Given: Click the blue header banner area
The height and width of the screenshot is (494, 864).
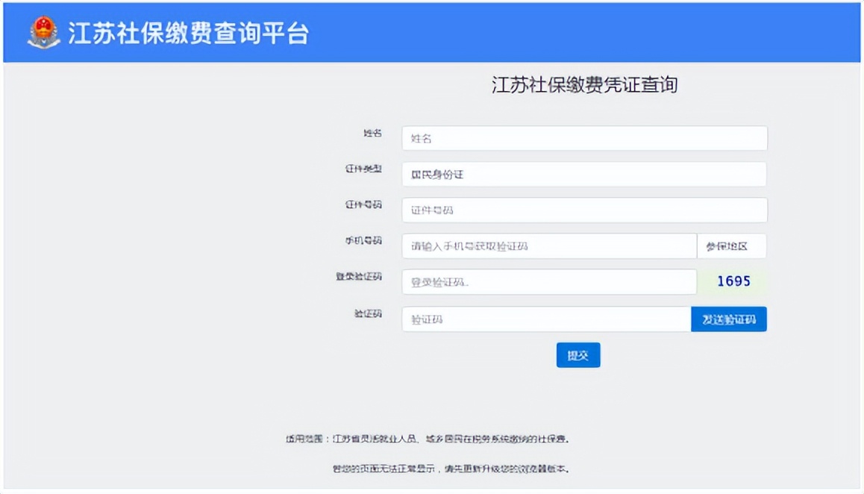Looking at the screenshot, I should pos(597,33).
